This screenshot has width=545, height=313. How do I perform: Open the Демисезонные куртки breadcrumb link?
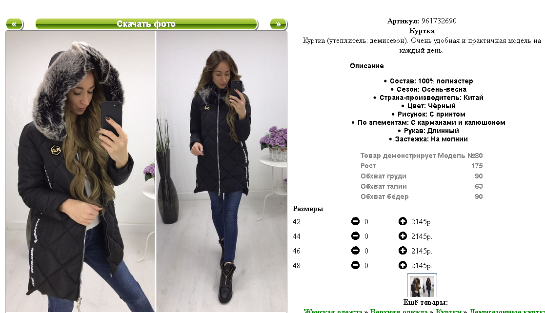point(507,311)
